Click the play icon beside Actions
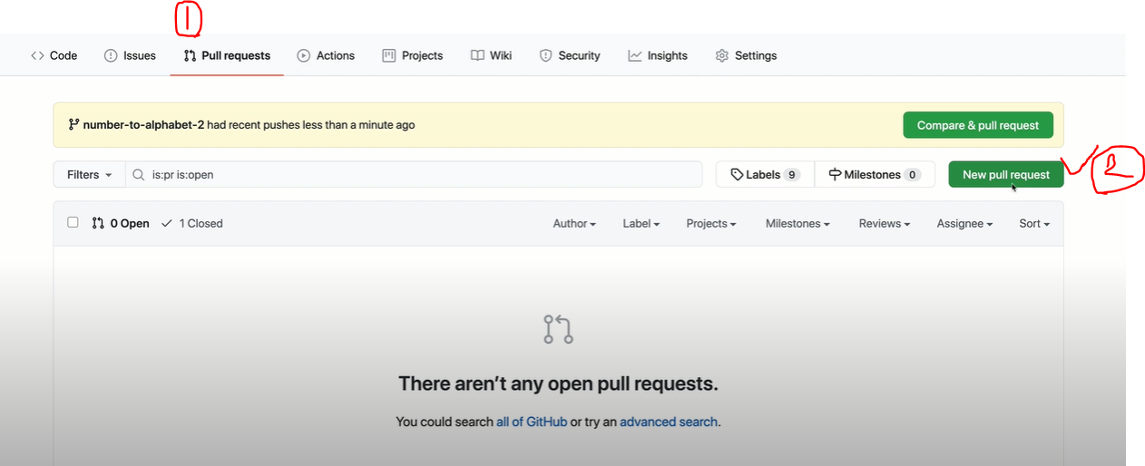The image size is (1145, 466). [304, 55]
